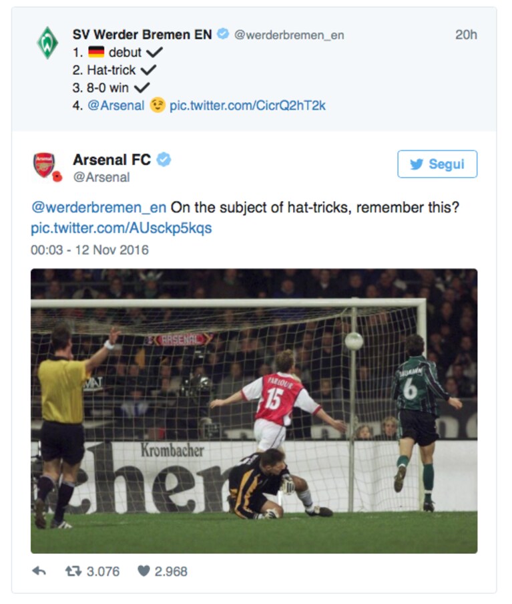
Task: Click the reply arrow icon
Action: tap(39, 571)
